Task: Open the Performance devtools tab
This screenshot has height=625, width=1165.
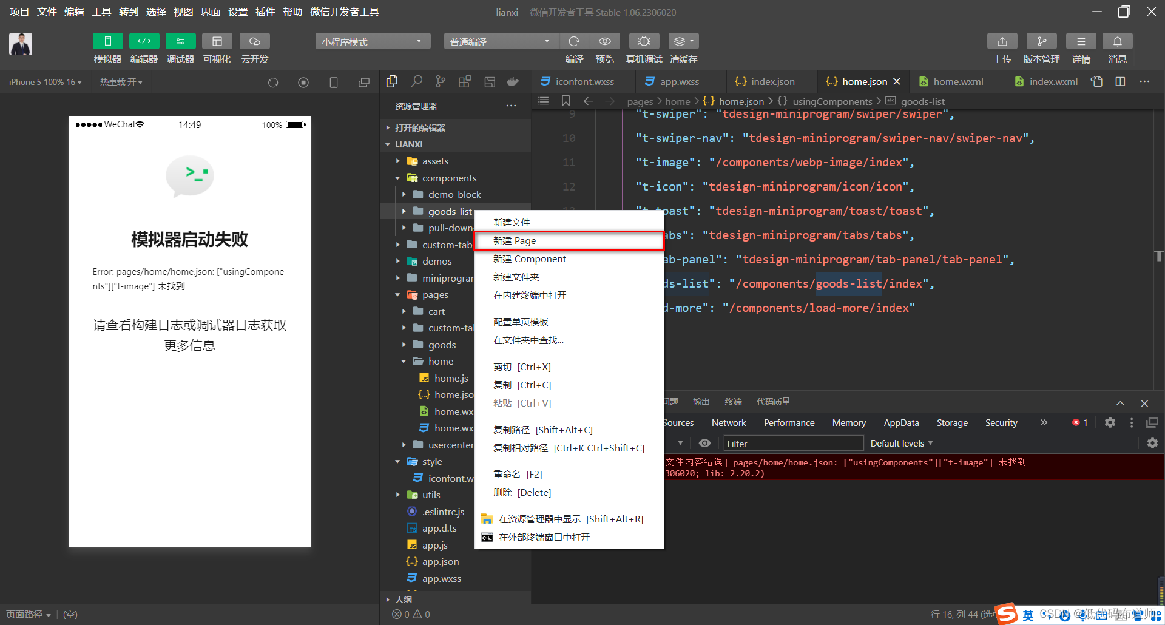Action: click(789, 422)
